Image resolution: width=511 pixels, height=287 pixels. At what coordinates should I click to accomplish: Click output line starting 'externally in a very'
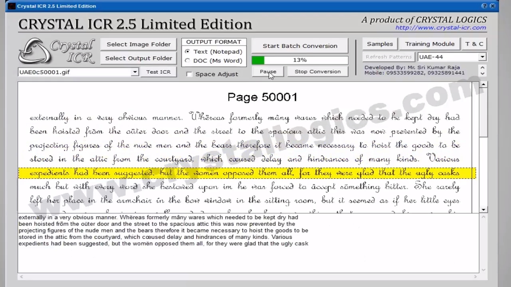click(x=158, y=217)
